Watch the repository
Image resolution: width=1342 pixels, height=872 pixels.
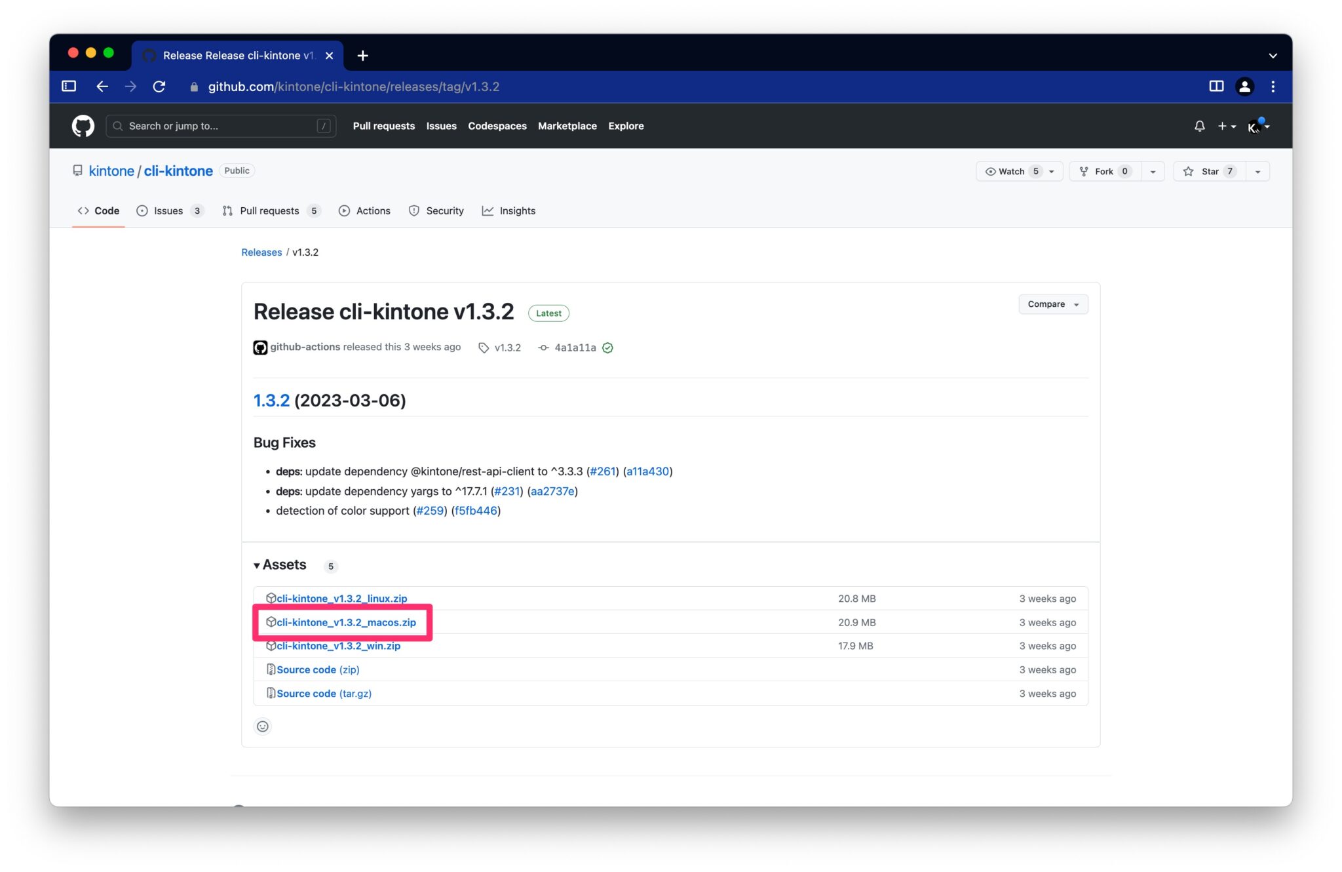tap(1009, 171)
